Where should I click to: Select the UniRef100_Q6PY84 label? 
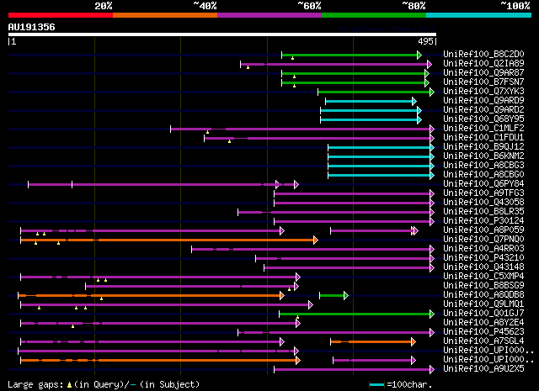pos(483,183)
